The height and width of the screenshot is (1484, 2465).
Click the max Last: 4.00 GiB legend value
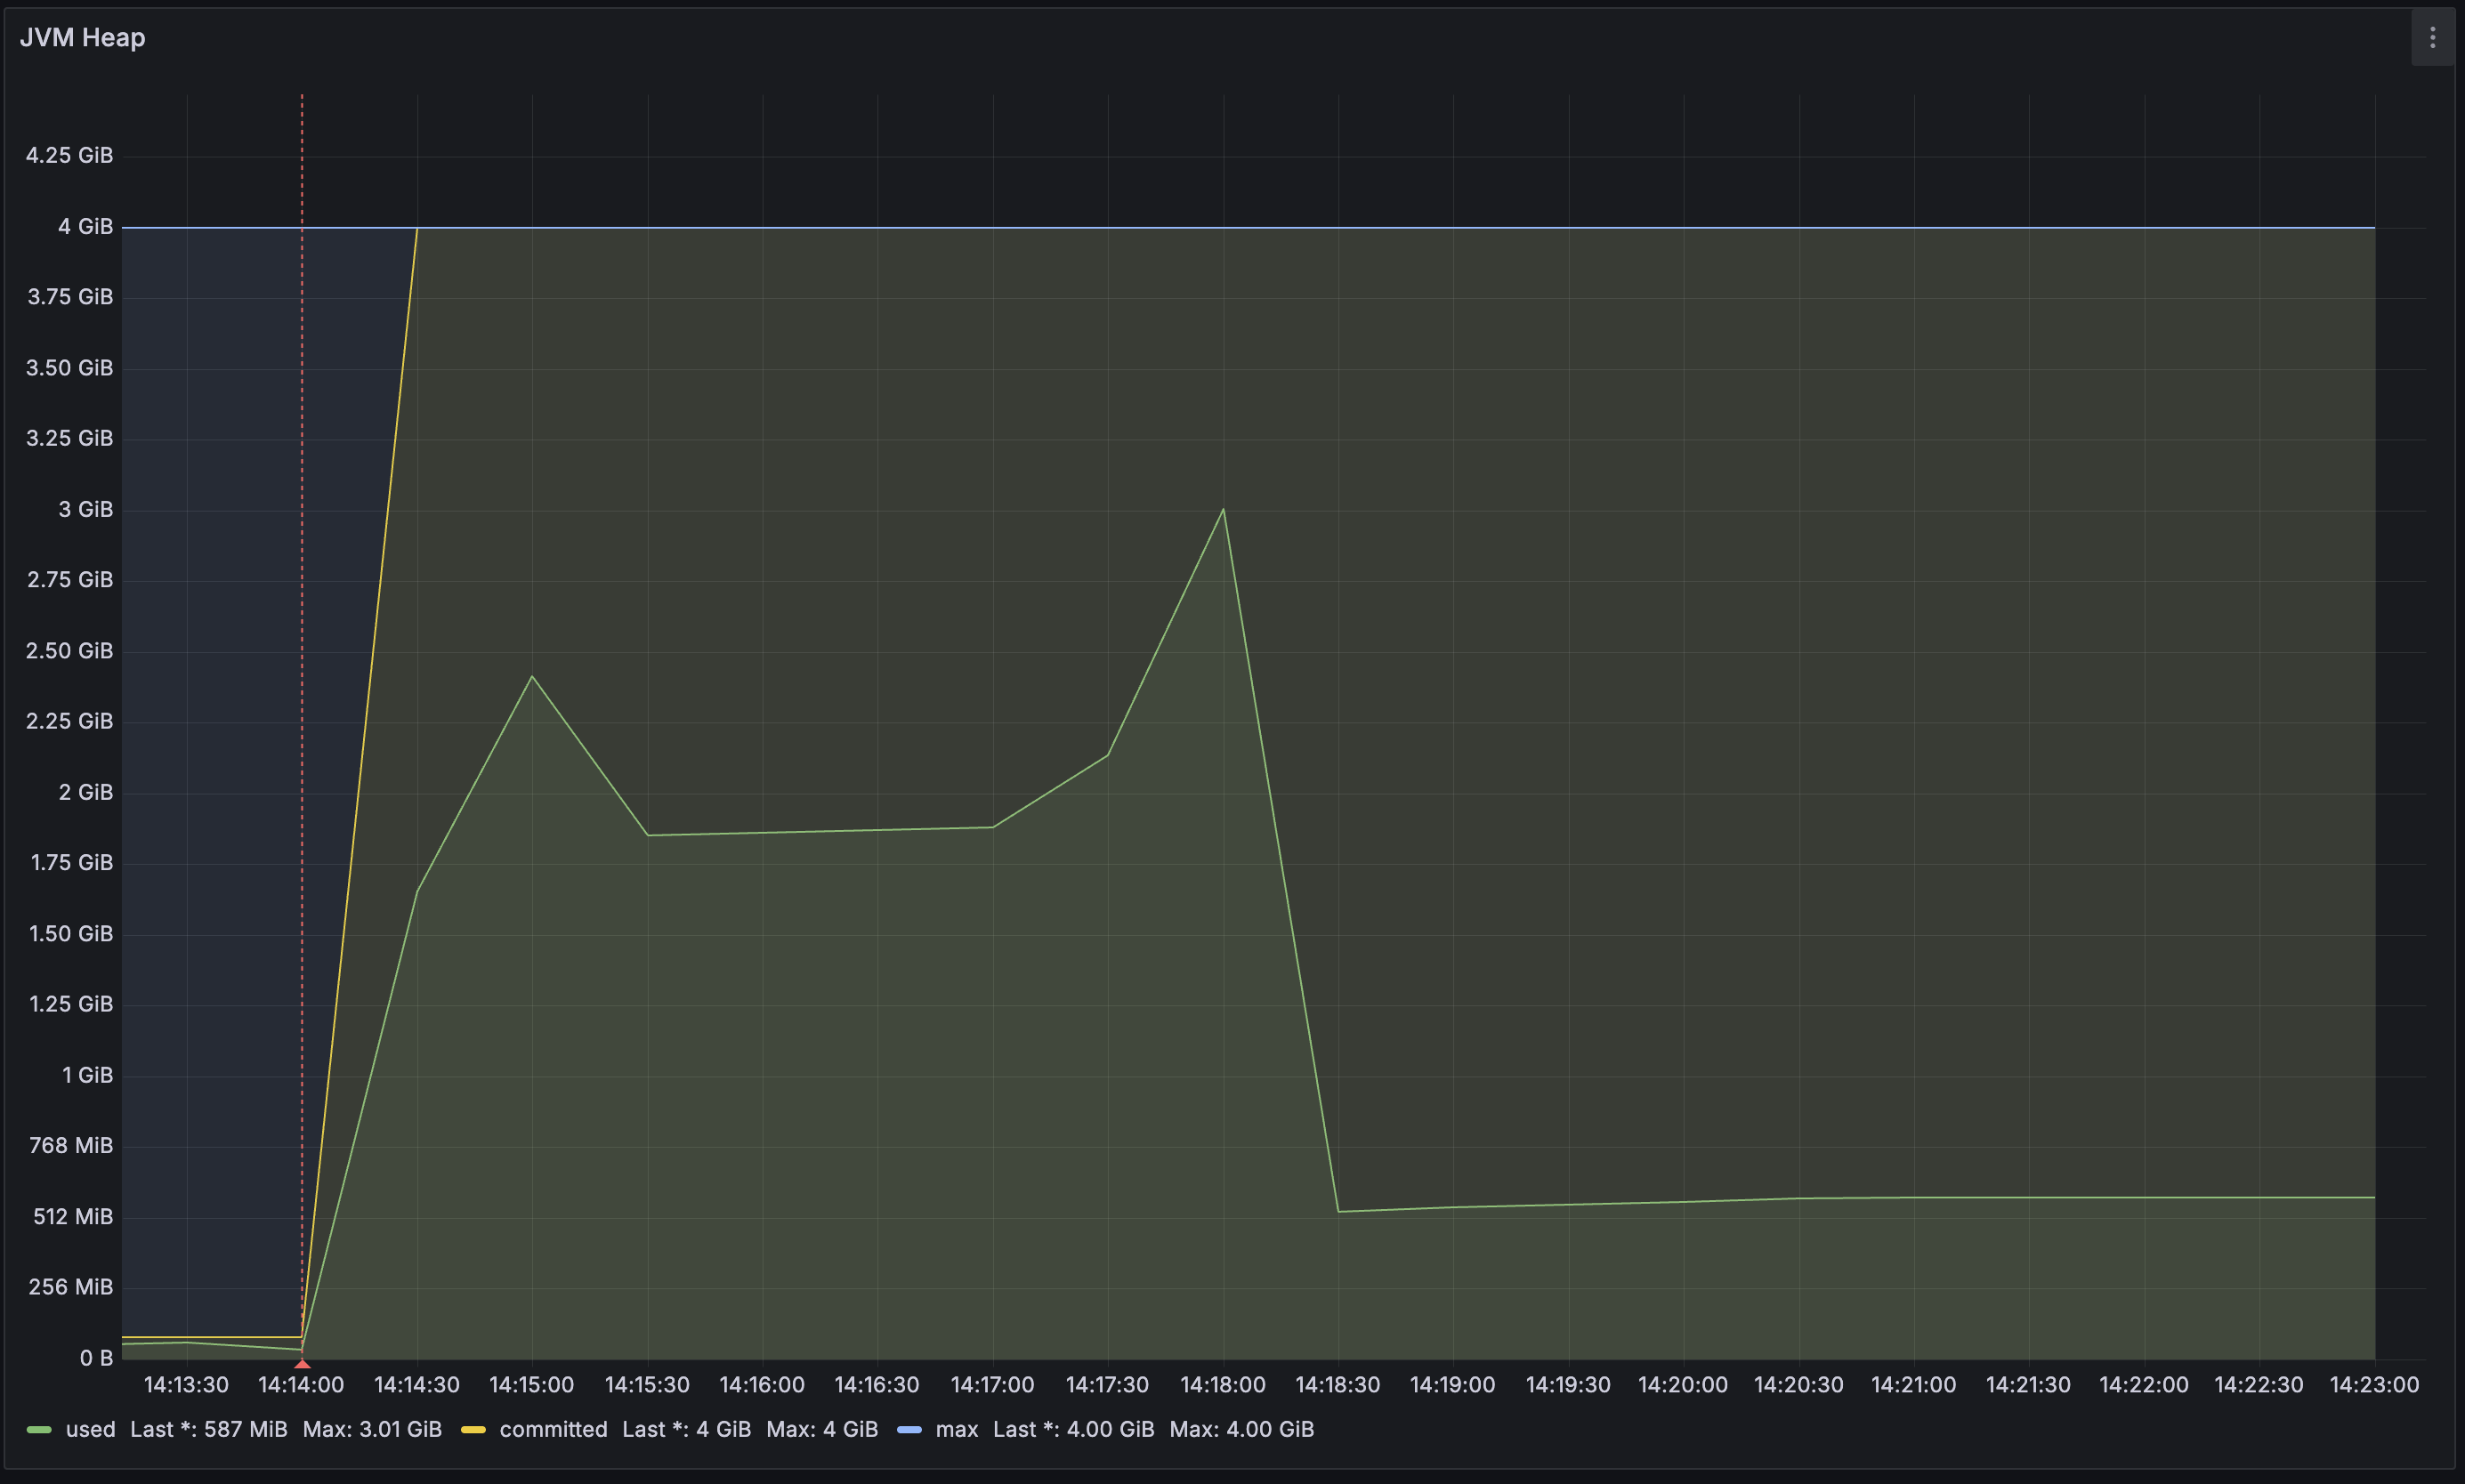1072,1429
